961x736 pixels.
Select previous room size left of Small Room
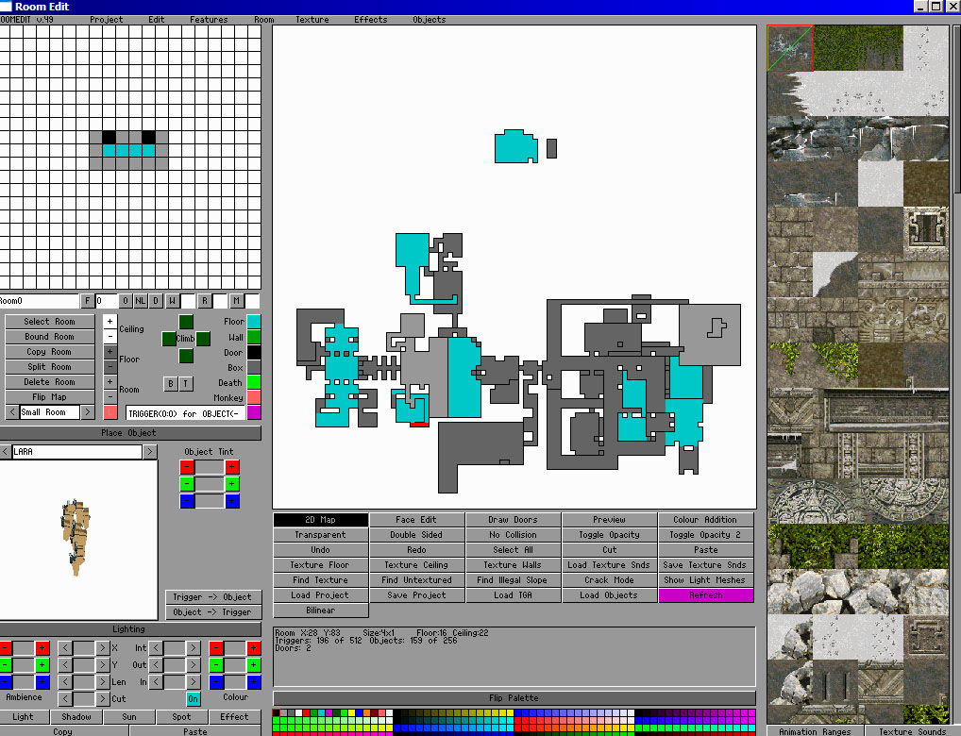(x=11, y=412)
